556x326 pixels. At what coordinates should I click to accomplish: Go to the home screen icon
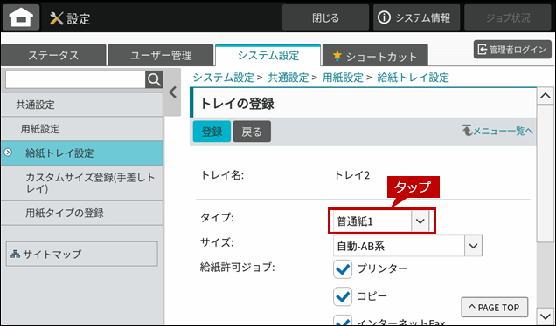tap(21, 17)
